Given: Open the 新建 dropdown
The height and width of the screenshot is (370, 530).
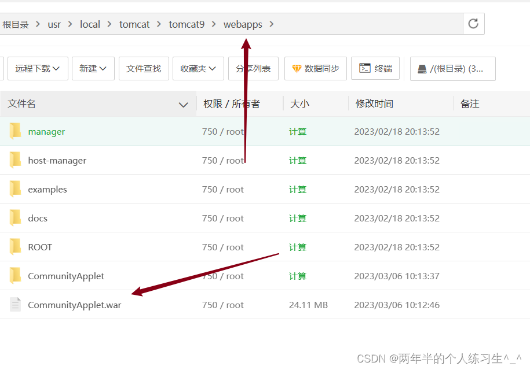Looking at the screenshot, I should [93, 68].
